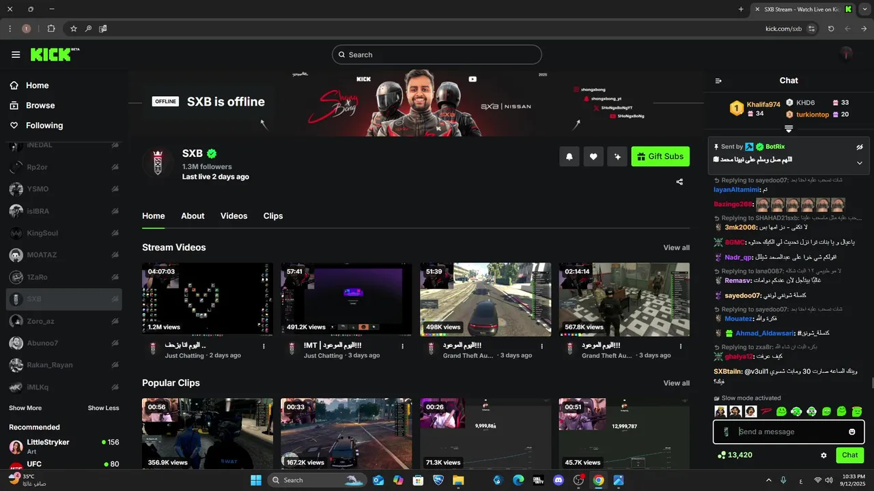
Task: Open browser extensions puzzle icon
Action: coord(51,29)
